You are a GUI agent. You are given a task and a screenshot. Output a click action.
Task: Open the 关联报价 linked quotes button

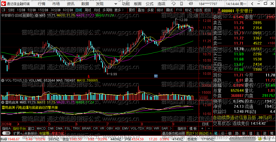tap(31, 133)
